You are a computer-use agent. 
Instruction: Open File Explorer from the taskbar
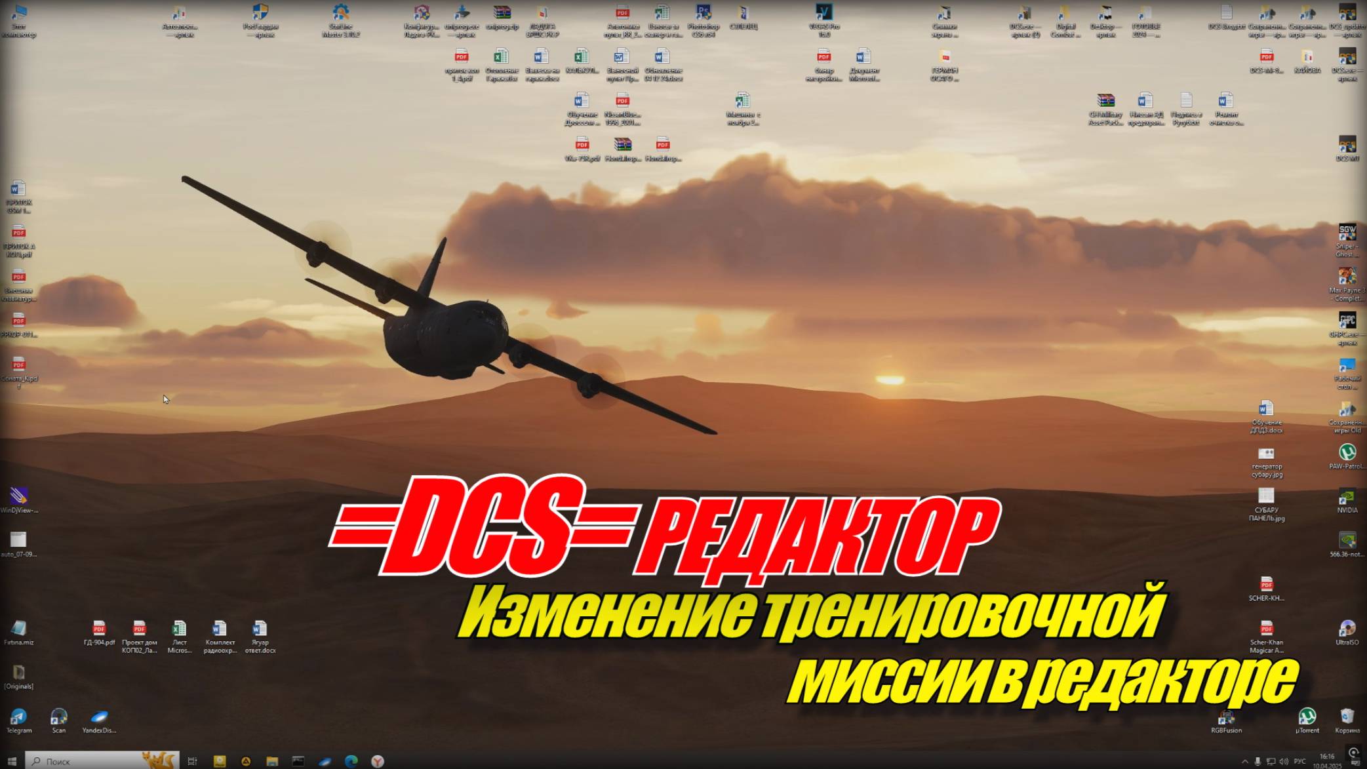point(272,761)
